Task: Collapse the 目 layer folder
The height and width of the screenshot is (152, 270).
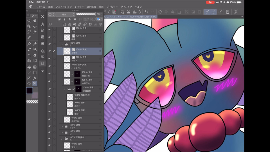Action: pos(62,44)
